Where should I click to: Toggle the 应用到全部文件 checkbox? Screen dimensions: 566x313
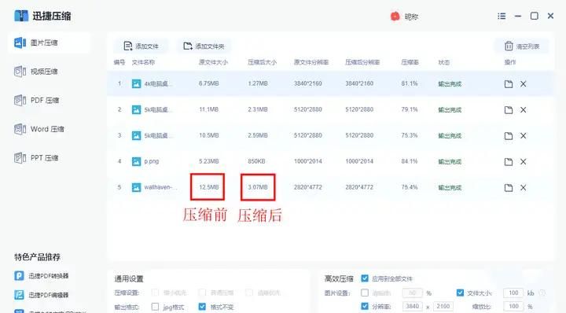point(365,278)
